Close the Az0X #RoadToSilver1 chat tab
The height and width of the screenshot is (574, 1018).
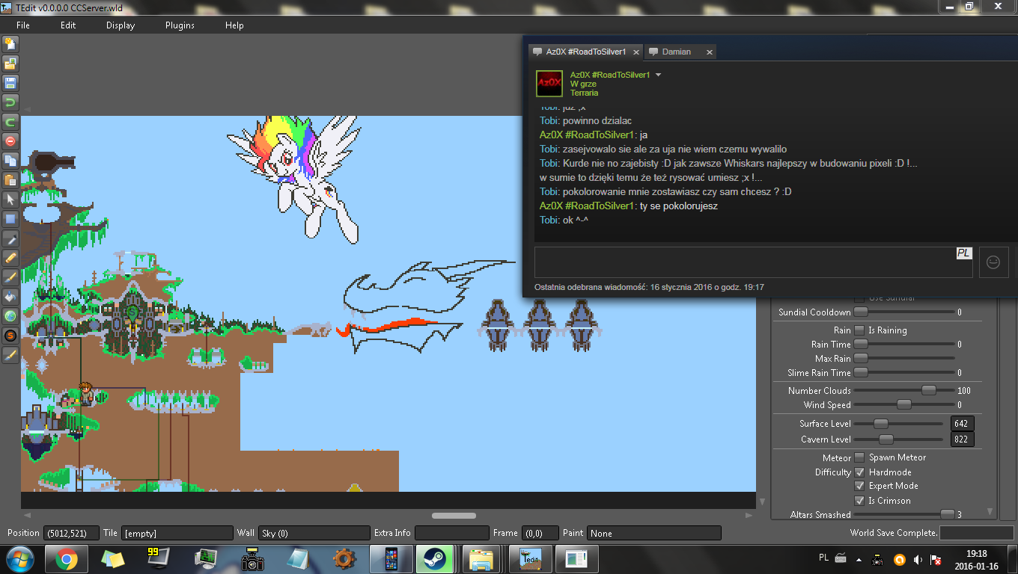[x=636, y=52]
